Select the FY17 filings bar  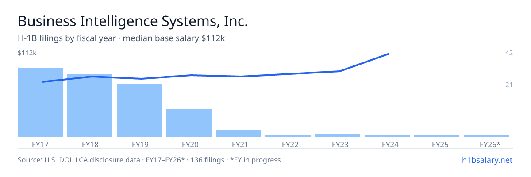(40, 102)
